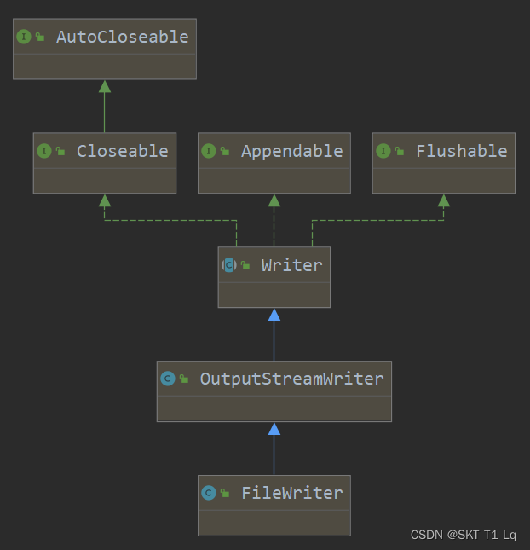Viewport: 530px width, 550px height.
Task: Click the AutoCloseable interface icon
Action: pyautogui.click(x=23, y=37)
